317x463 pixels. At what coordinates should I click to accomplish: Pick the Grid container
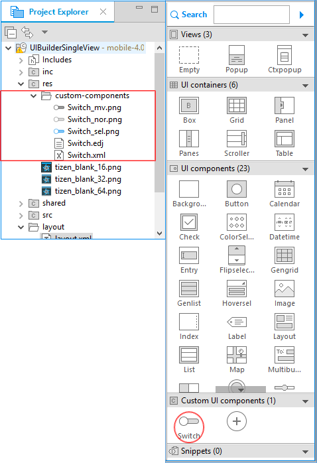click(236, 110)
